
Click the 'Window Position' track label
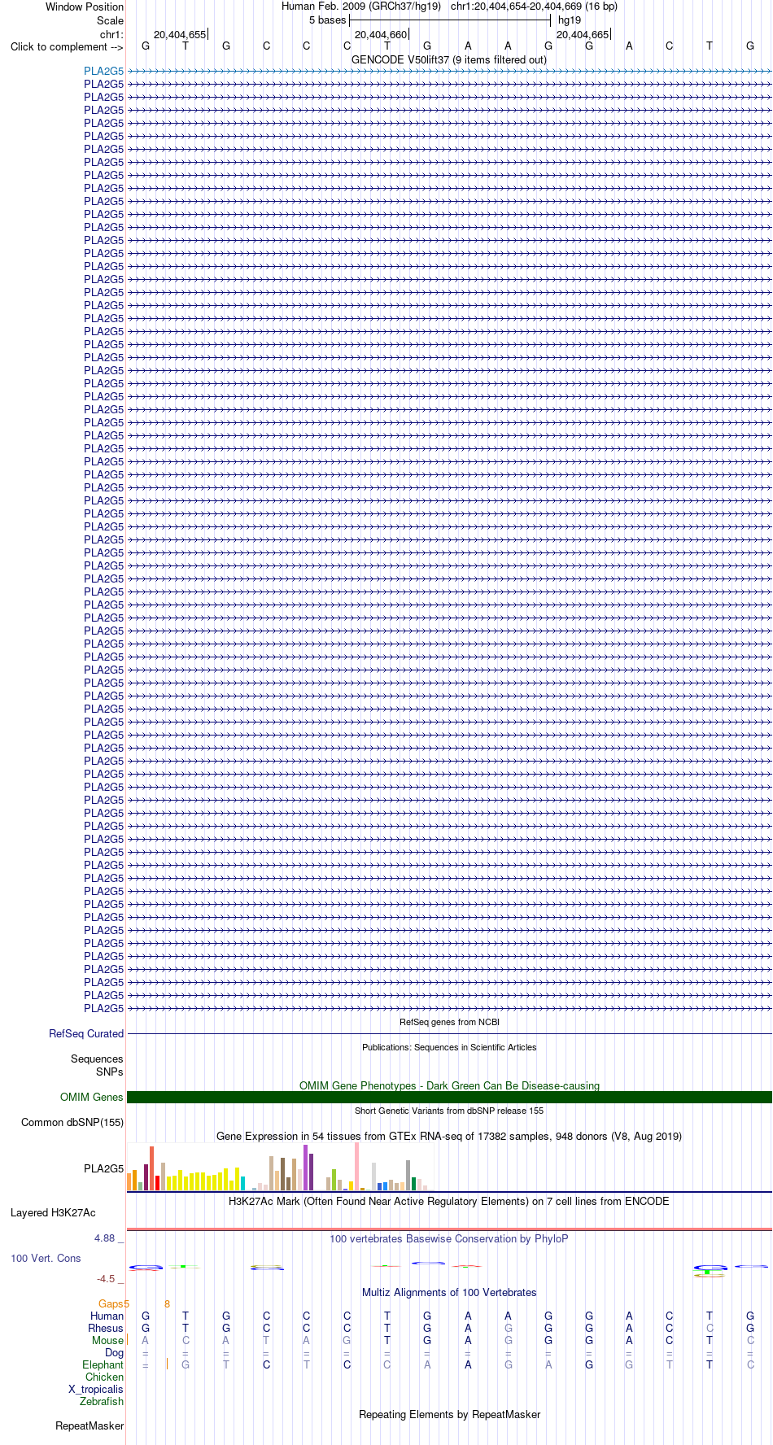click(x=85, y=7)
